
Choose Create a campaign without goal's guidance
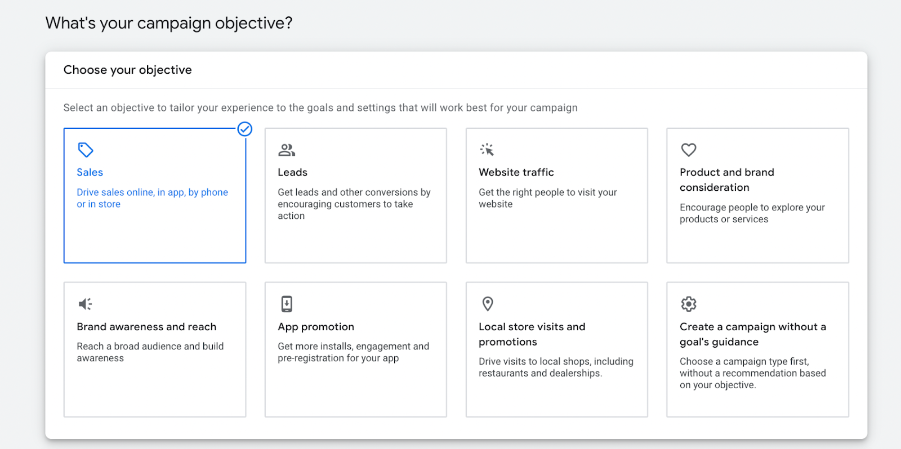point(752,334)
